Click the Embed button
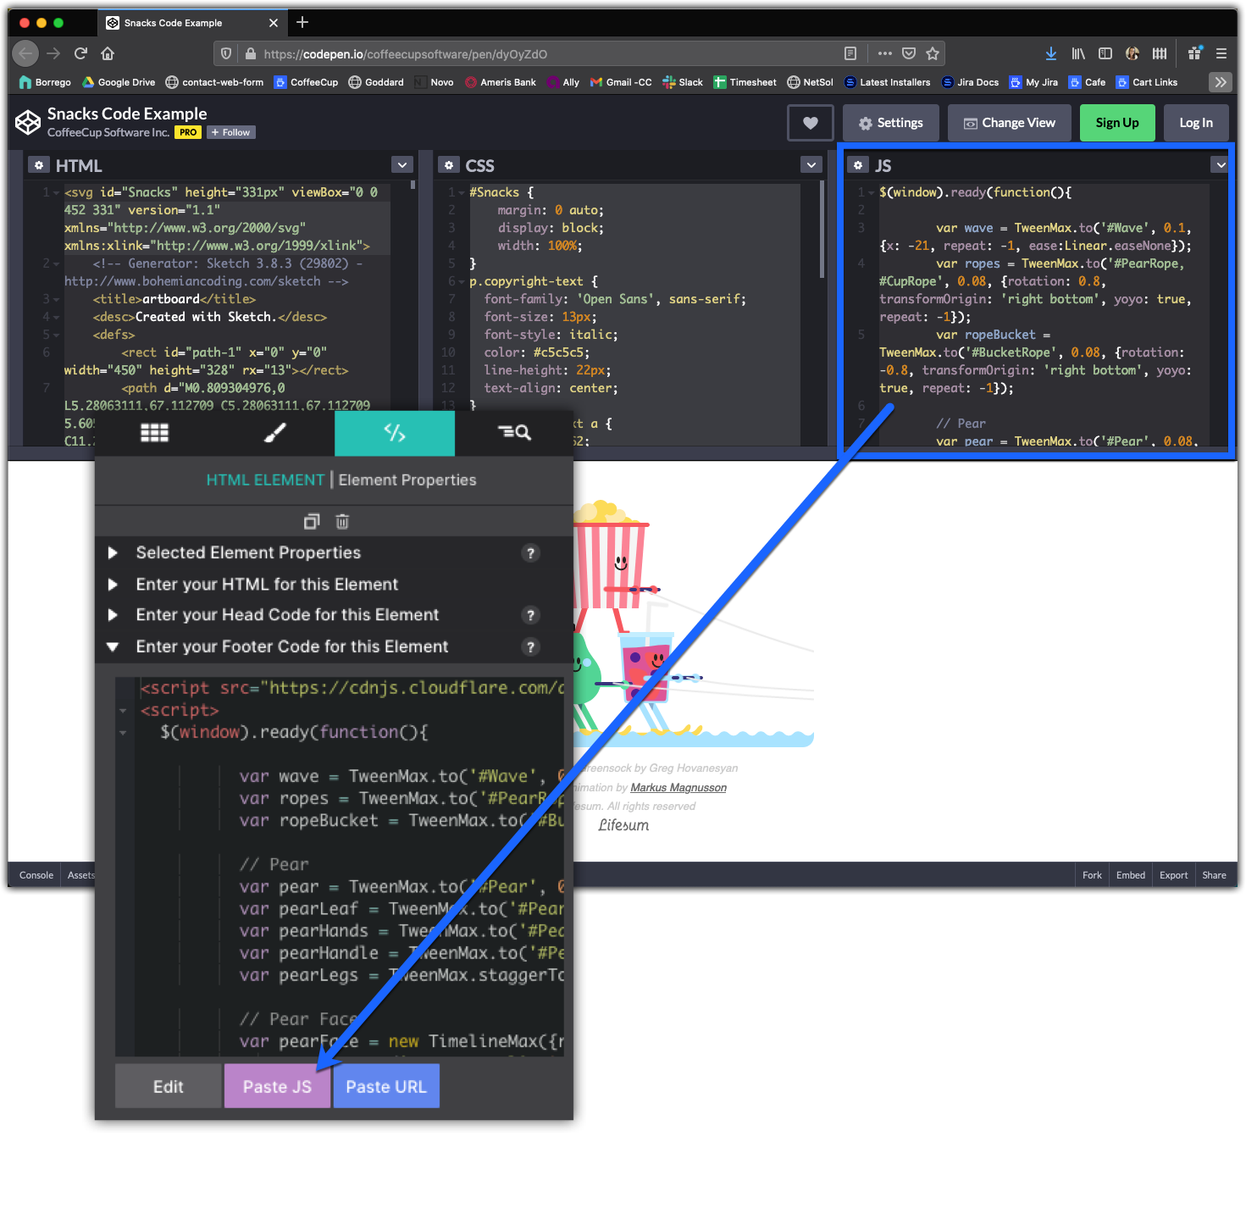 click(x=1131, y=875)
